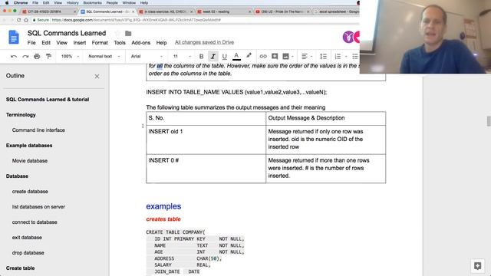491x276 pixels.
Task: Toggle the numbered list
Action: pyautogui.click(x=338, y=56)
